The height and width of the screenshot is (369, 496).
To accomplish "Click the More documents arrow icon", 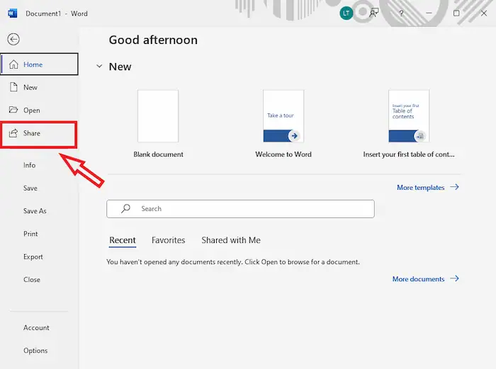I will [455, 279].
